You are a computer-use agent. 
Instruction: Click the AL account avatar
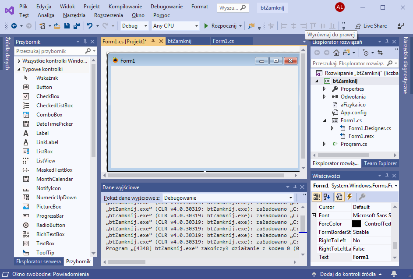tap(340, 7)
